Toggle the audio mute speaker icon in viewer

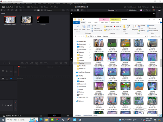159,10
